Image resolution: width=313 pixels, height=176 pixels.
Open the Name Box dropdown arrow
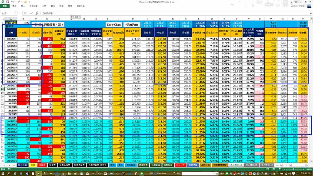(x=16, y=13)
